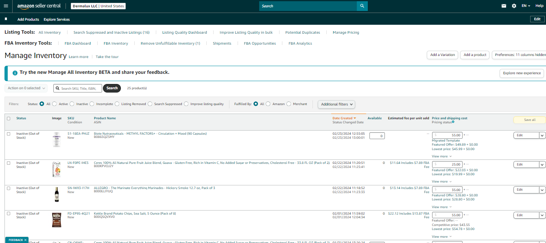The width and height of the screenshot is (546, 243).
Task: Open FBA Analytics tab
Action: tap(300, 43)
